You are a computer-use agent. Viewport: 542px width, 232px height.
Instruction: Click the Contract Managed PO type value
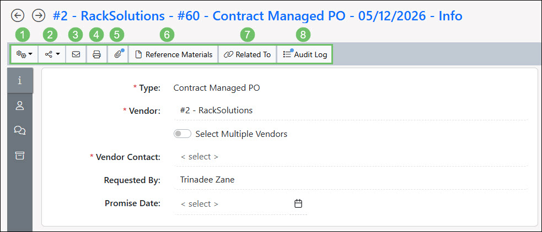point(216,88)
